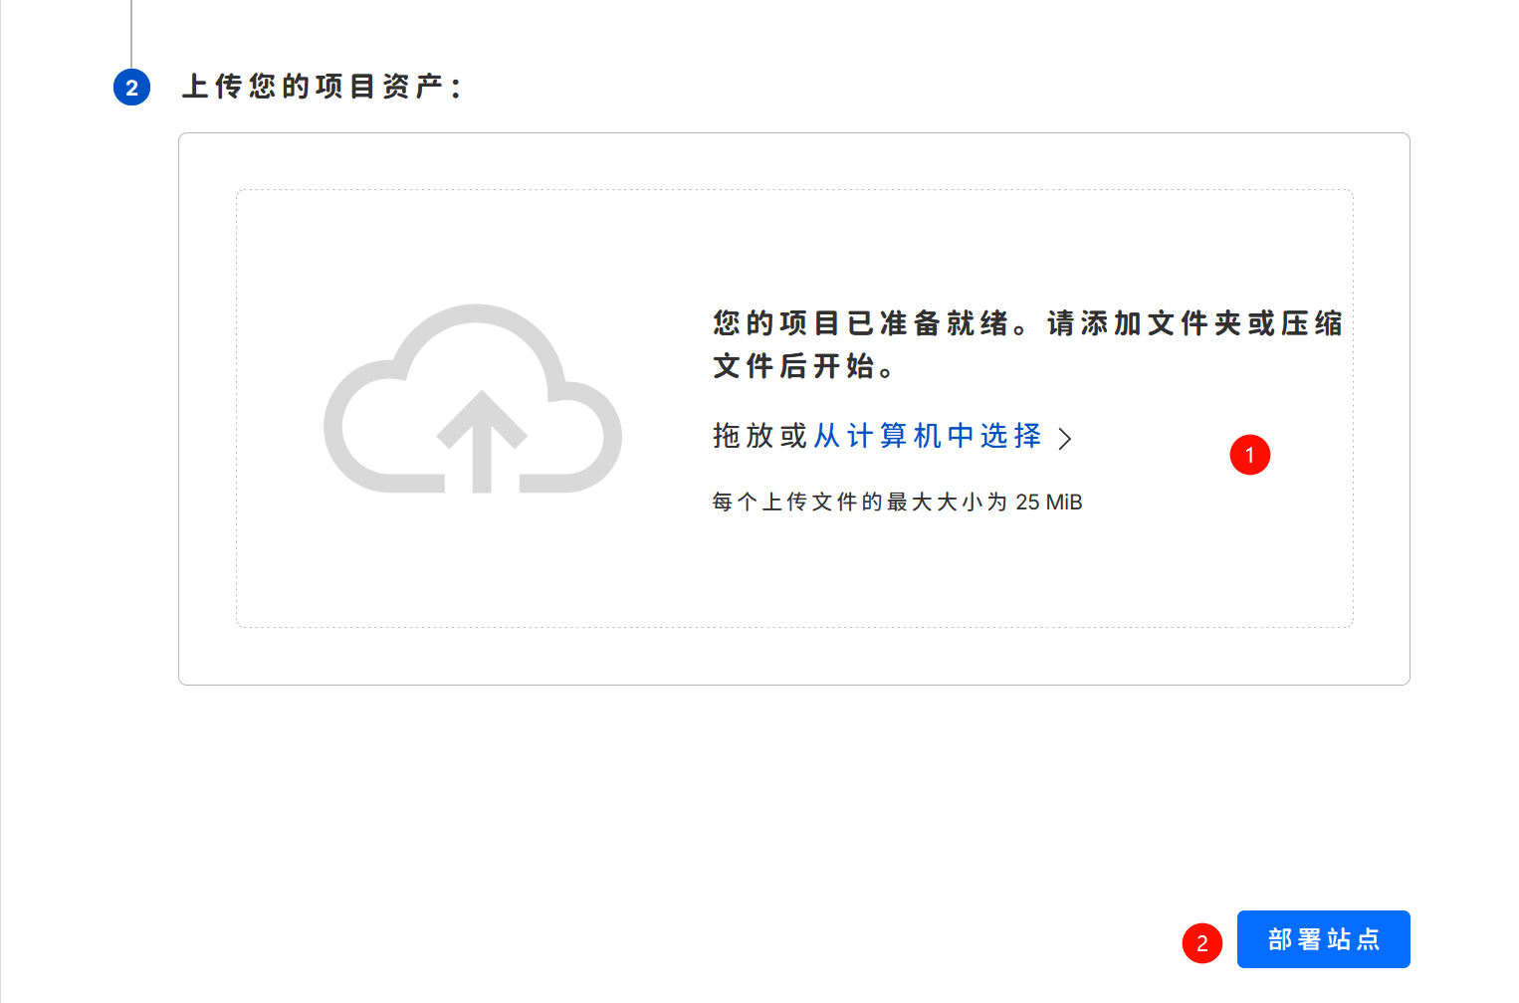This screenshot has height=1003, width=1519.
Task: Click empty space in dashed drop zone below cloud
Action: [x=473, y=567]
